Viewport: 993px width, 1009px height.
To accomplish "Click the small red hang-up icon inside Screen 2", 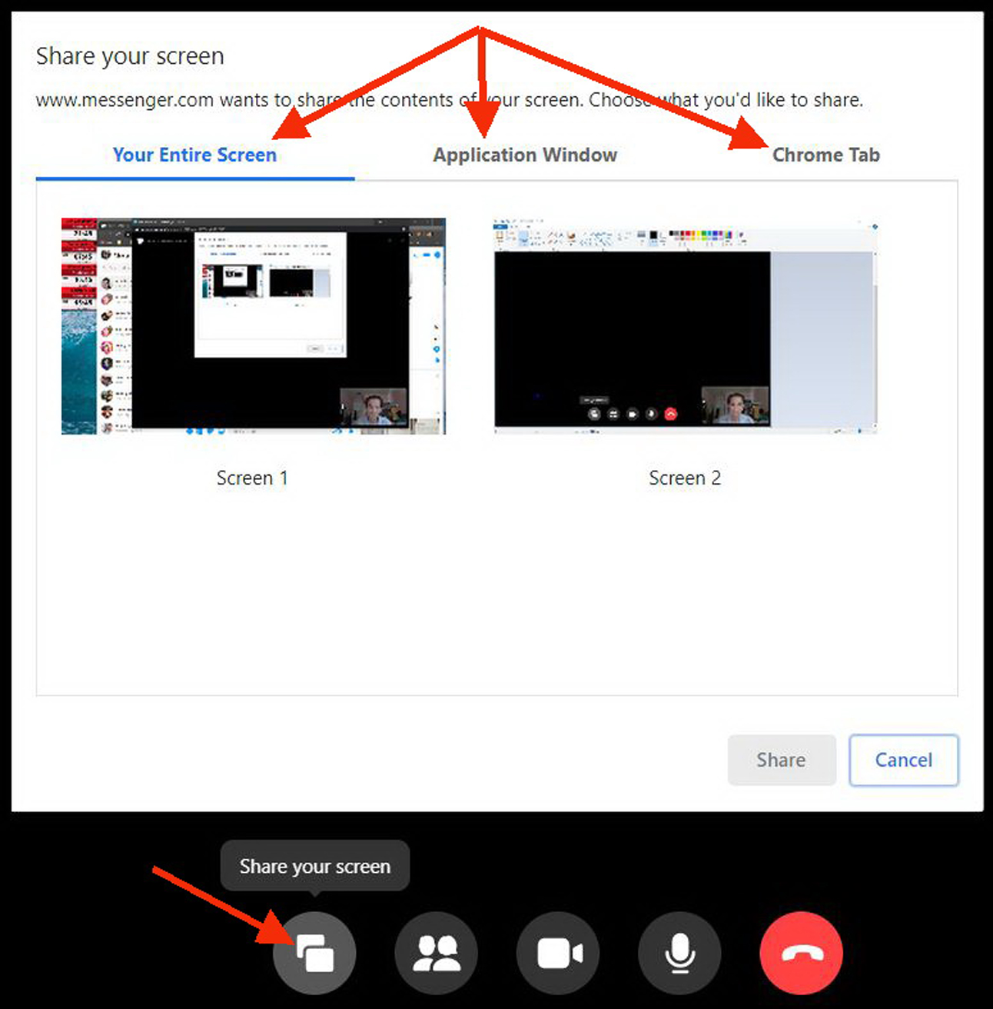I will pyautogui.click(x=670, y=414).
